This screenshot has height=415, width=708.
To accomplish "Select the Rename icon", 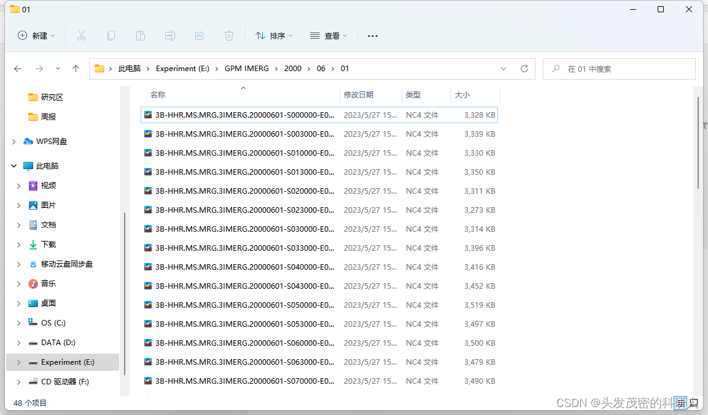I will 170,36.
